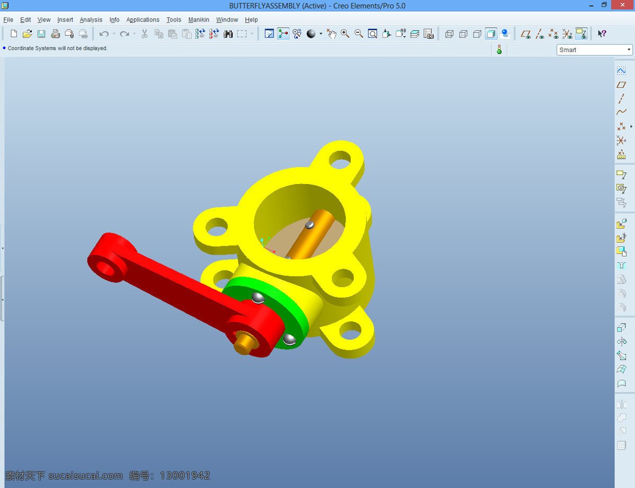Viewport: 635px width, 488px height.
Task: Click the Zoom Out magnifier
Action: [x=359, y=34]
